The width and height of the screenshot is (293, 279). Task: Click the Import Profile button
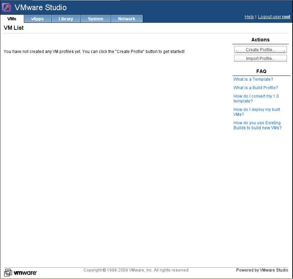tap(260, 58)
